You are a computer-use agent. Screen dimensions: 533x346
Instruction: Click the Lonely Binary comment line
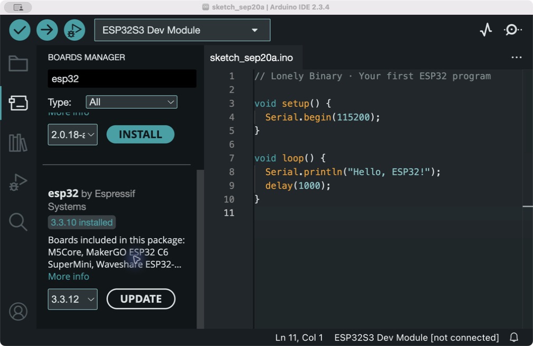point(373,76)
